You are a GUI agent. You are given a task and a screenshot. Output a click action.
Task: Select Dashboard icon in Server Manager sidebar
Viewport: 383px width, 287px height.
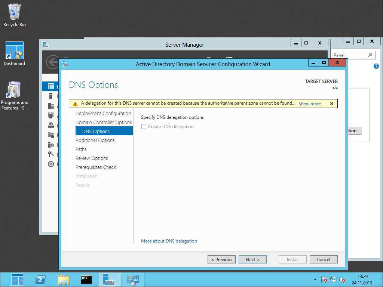[51, 86]
